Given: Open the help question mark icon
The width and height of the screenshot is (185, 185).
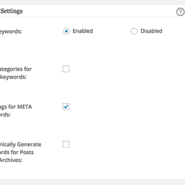Looking at the screenshot, I should point(180,12).
